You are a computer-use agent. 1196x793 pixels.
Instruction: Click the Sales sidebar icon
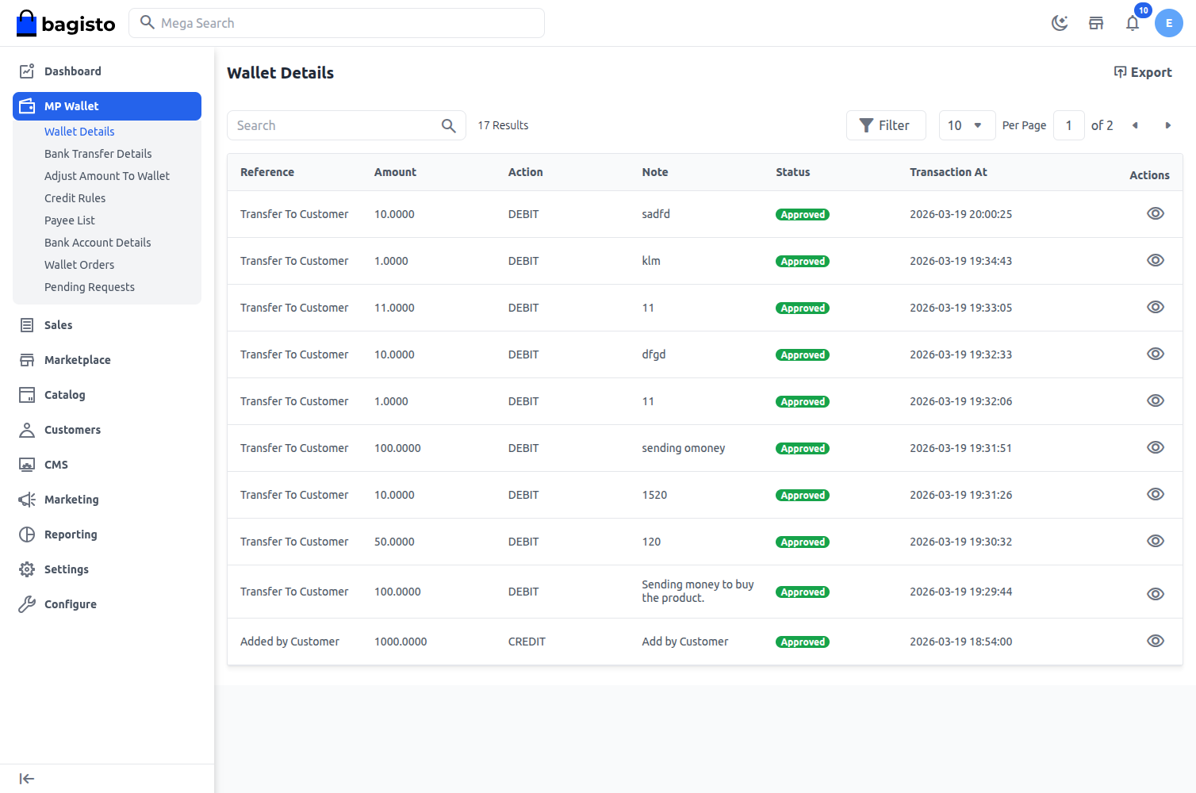[x=26, y=324]
